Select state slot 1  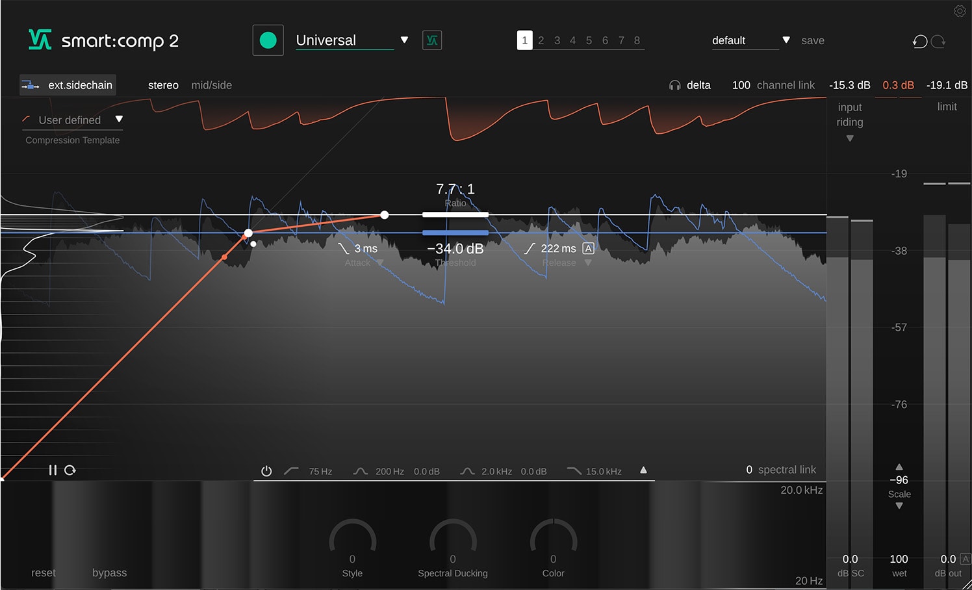click(525, 40)
